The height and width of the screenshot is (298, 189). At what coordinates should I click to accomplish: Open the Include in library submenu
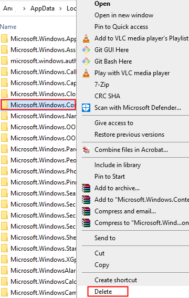118,165
